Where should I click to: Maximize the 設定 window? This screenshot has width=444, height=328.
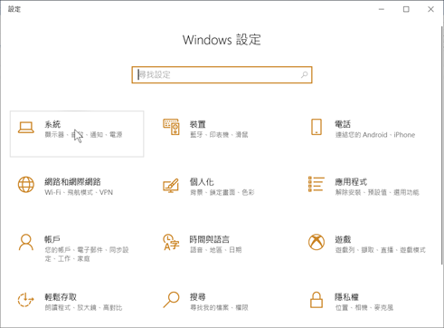tap(406, 9)
